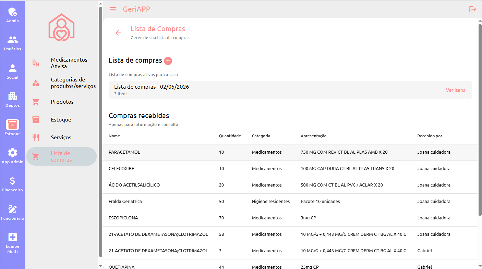Click the main content vertical scrollbar
This screenshot has width=482, height=269.
(x=480, y=120)
